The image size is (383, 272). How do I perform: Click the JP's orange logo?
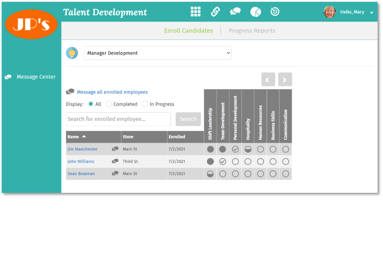pyautogui.click(x=31, y=24)
